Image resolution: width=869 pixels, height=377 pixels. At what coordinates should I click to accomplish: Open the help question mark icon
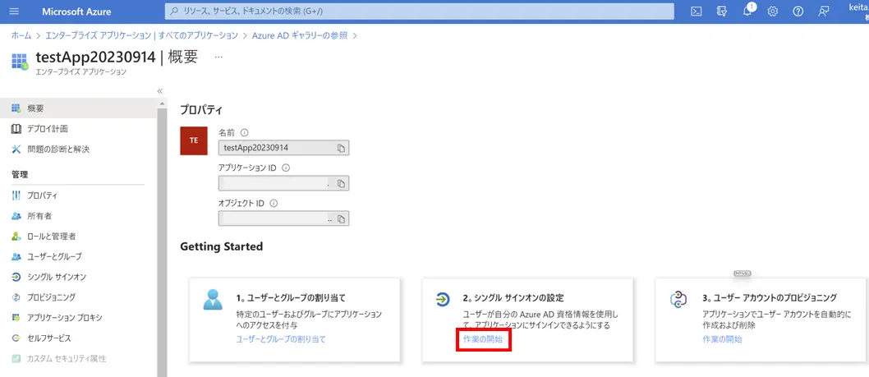(798, 11)
